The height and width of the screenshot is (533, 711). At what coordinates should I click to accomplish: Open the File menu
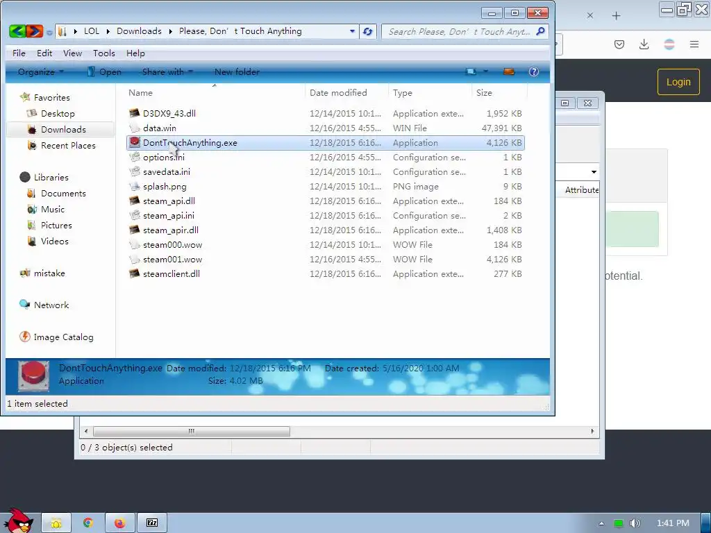tap(19, 53)
